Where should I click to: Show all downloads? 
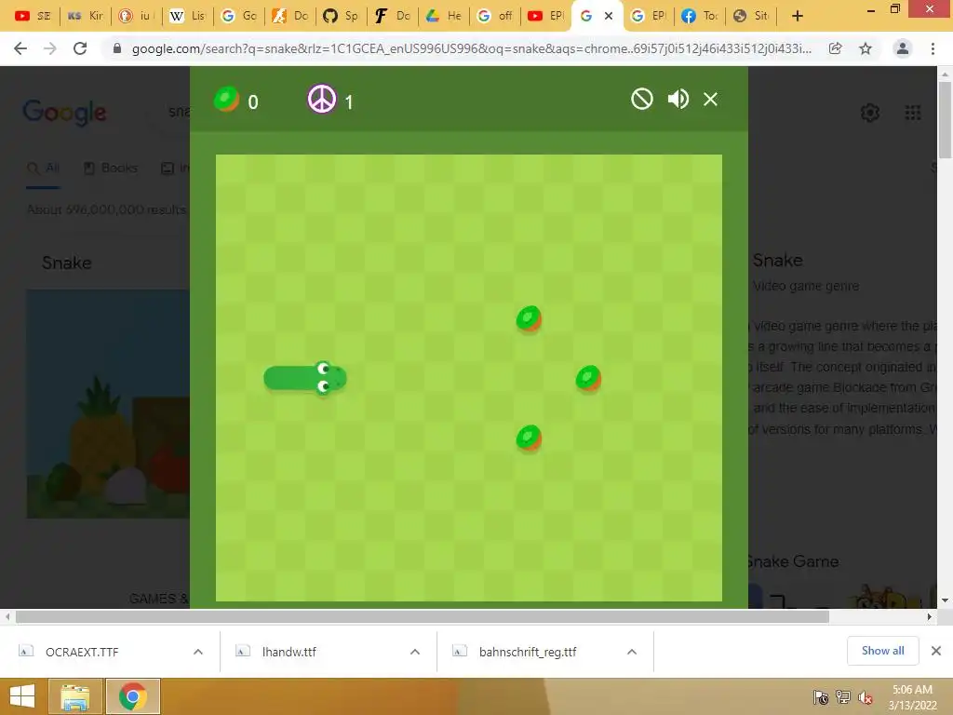pos(882,651)
